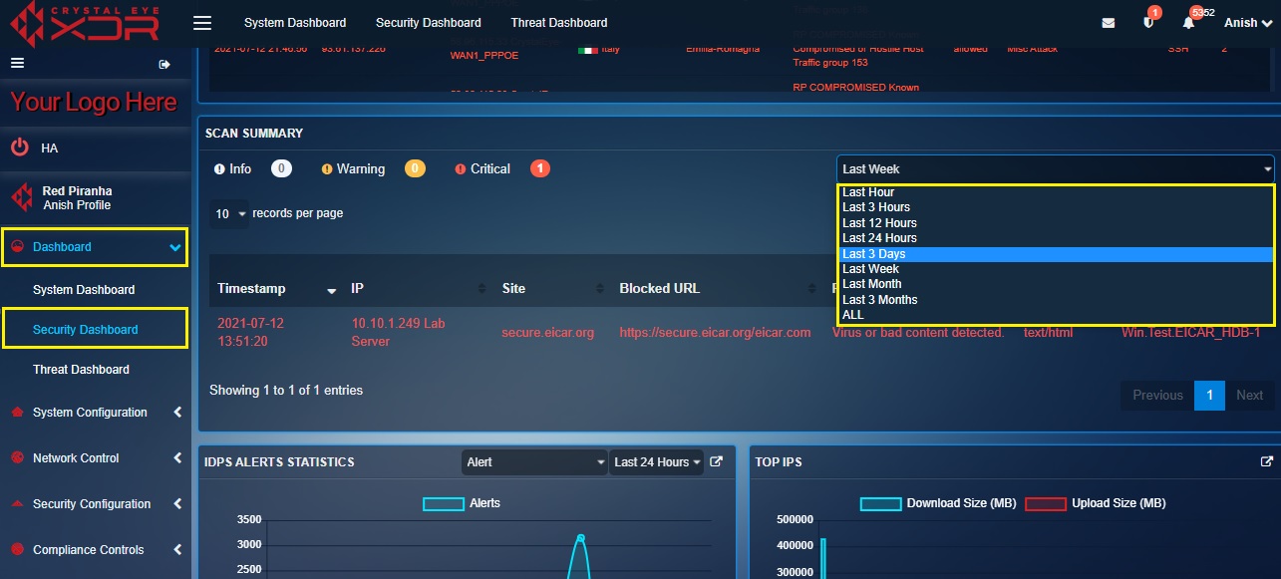Click the Info exclamation icon in Scan Summary

pos(219,169)
